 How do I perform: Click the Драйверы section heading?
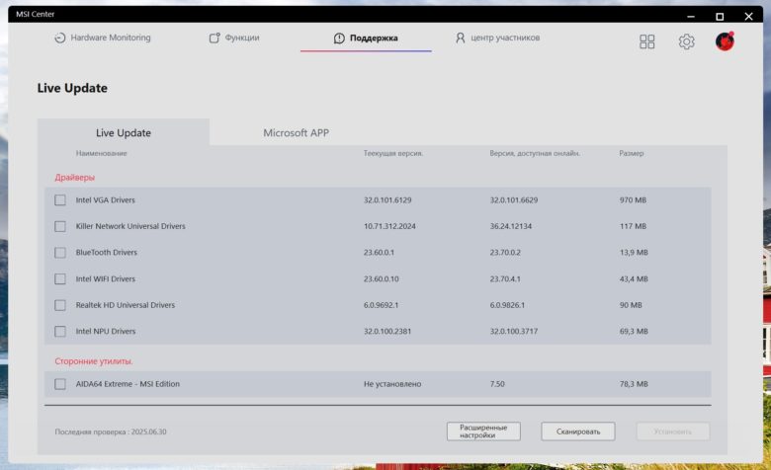pos(75,178)
